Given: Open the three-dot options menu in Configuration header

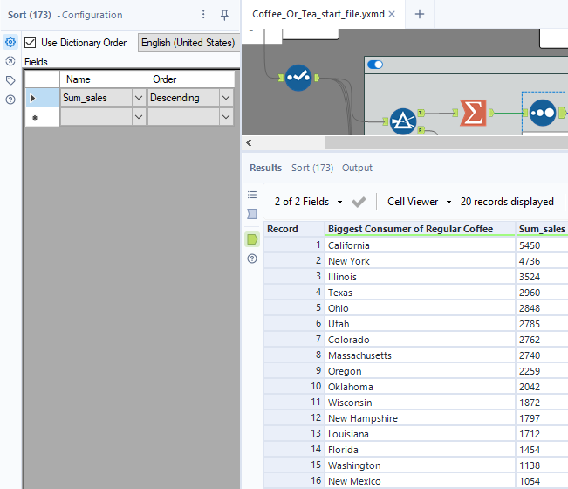Looking at the screenshot, I should (x=203, y=15).
